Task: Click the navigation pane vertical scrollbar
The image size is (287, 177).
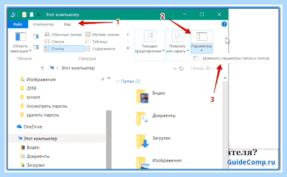Action: coord(109,140)
